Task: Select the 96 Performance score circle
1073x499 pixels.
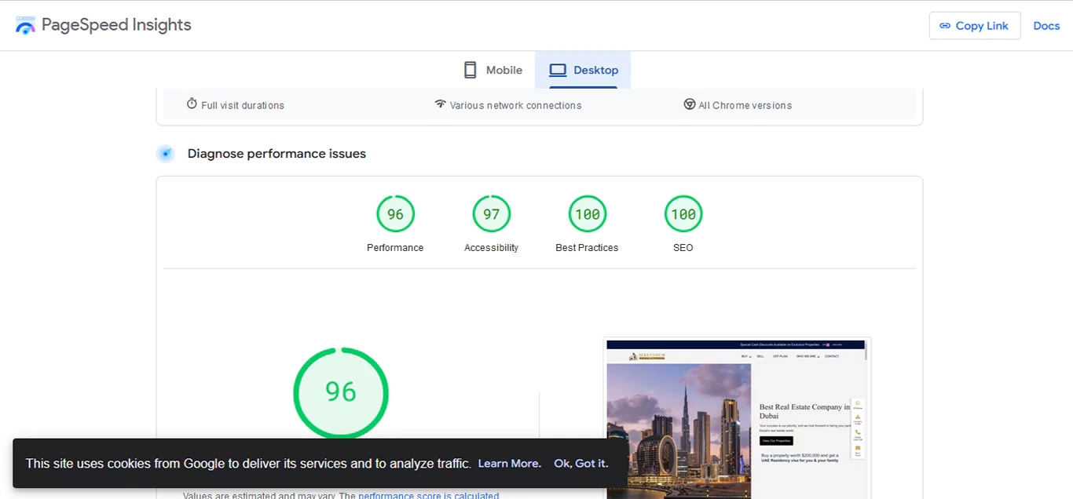Action: [395, 213]
